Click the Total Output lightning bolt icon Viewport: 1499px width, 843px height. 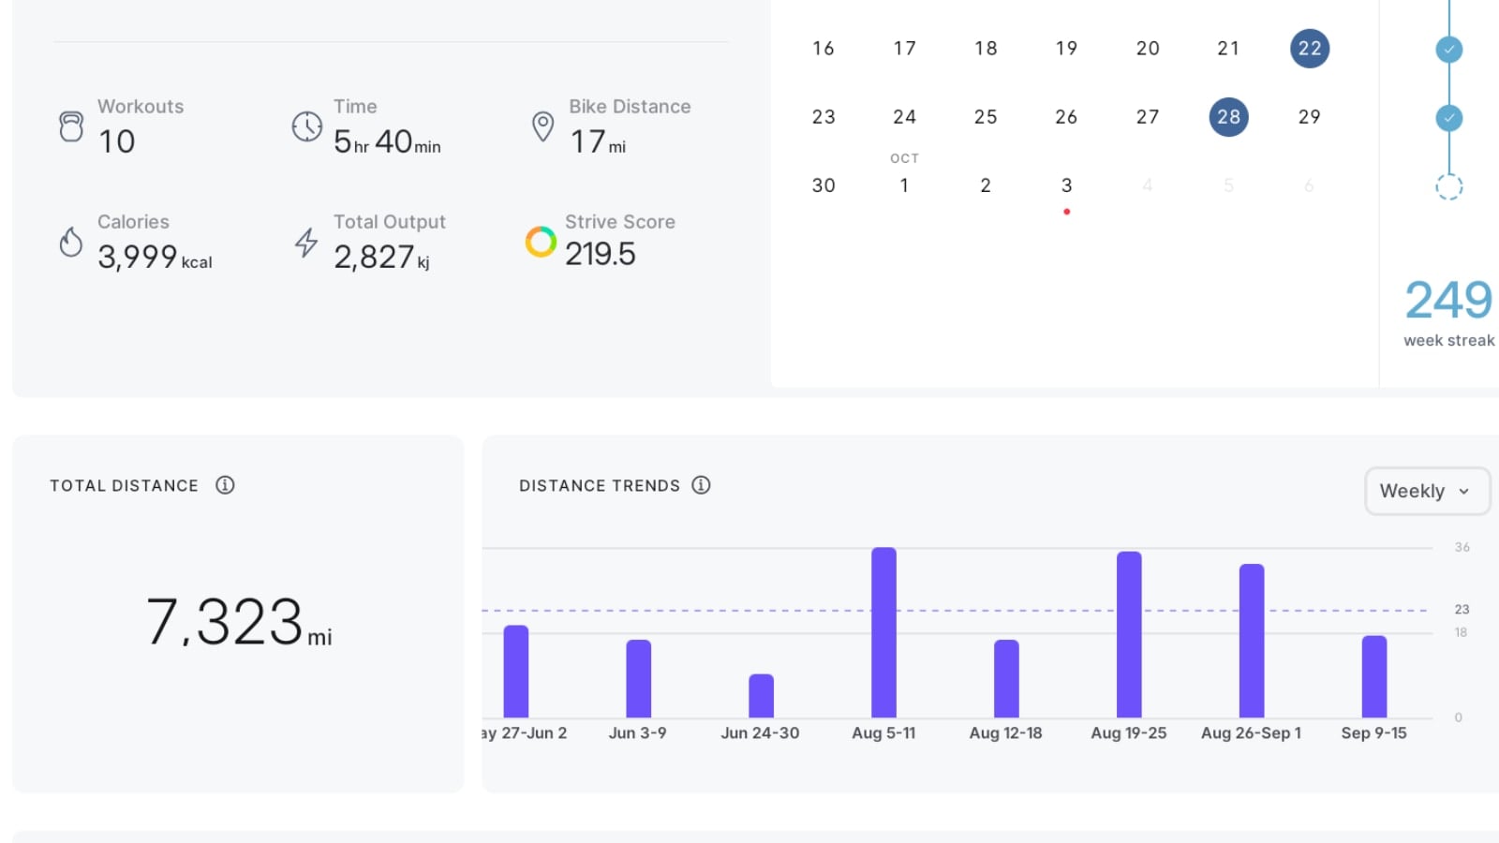(x=306, y=242)
